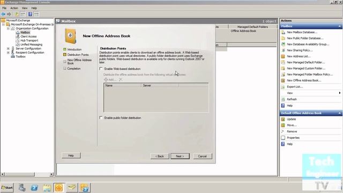Viewport: 343px width, 193px height.
Task: Click the wizard Help button
Action: 71,155
